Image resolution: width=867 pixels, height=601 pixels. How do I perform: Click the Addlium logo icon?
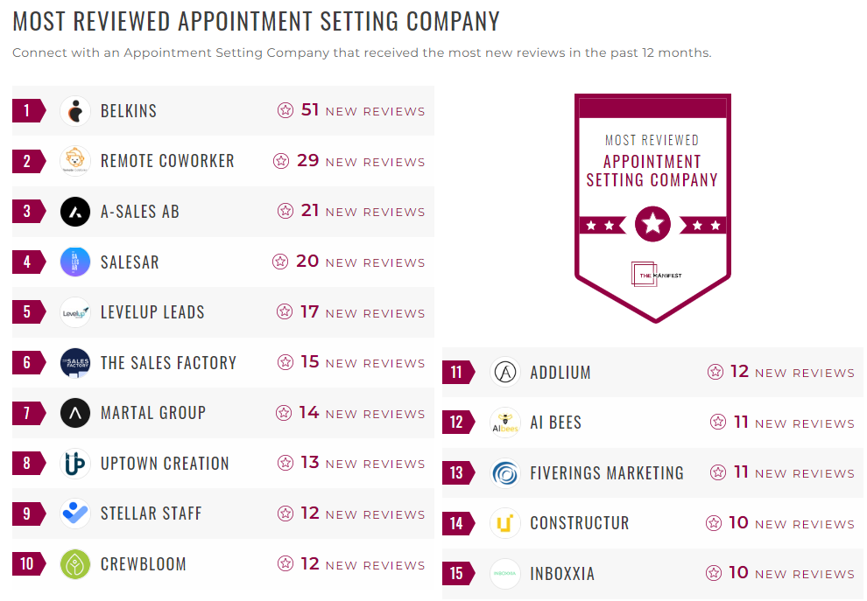(x=505, y=372)
